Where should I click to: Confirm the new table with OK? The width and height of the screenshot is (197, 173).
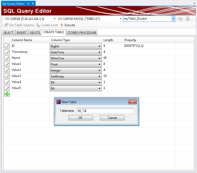coord(81,118)
